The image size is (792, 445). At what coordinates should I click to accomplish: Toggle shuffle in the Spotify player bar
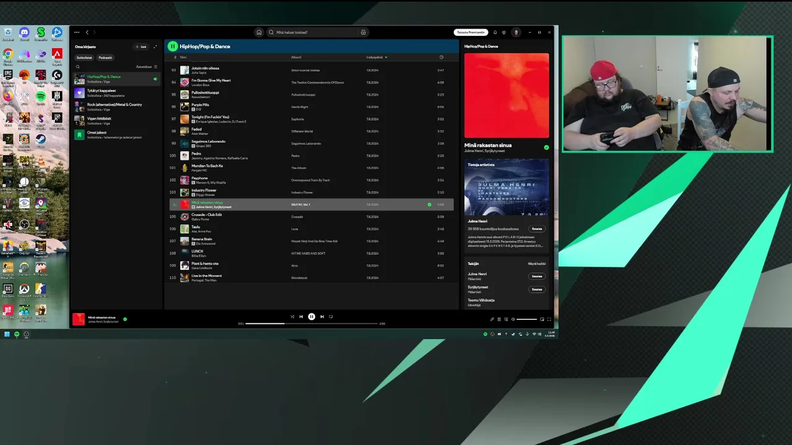[292, 316]
